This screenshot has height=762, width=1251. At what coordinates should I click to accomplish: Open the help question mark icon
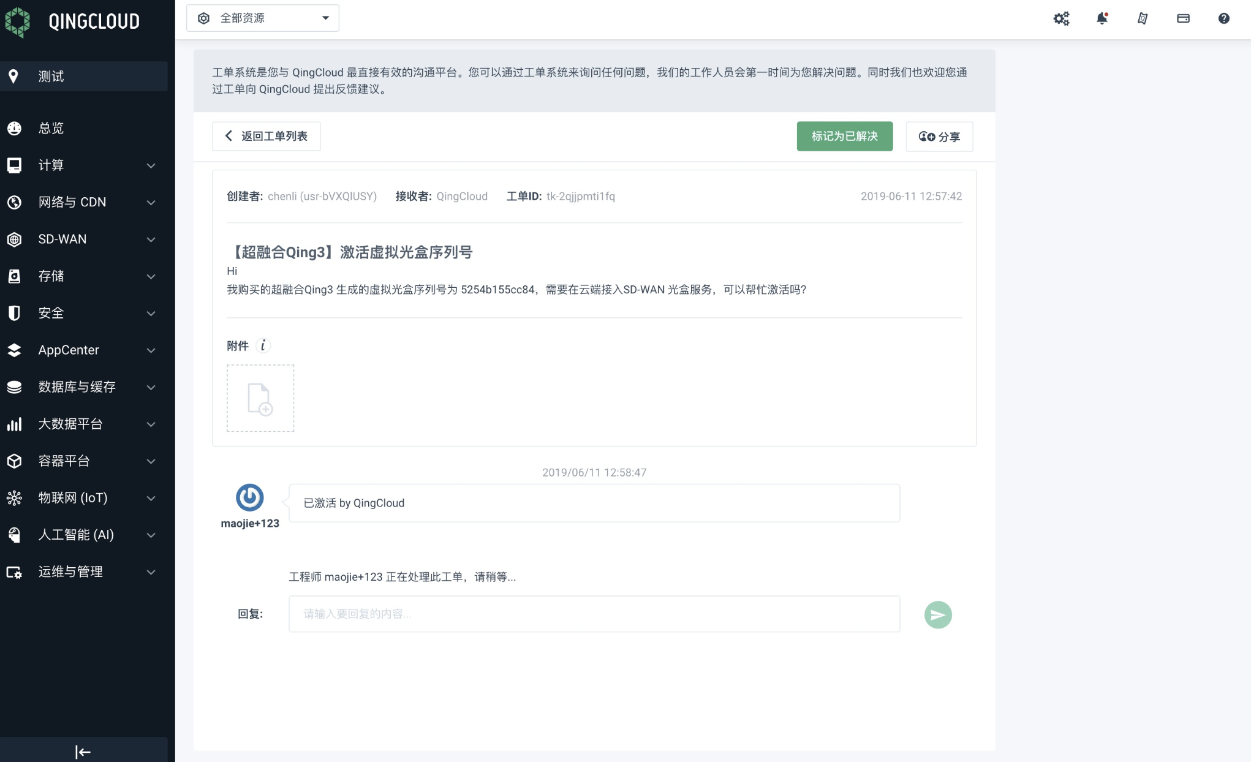point(1223,18)
